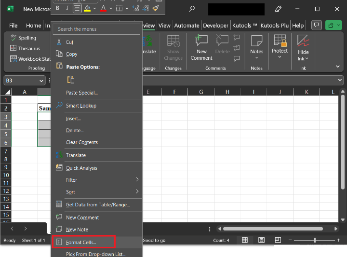Viewport: 347px width, 257px height.
Task: Select Translate in context menu
Action: click(x=96, y=155)
